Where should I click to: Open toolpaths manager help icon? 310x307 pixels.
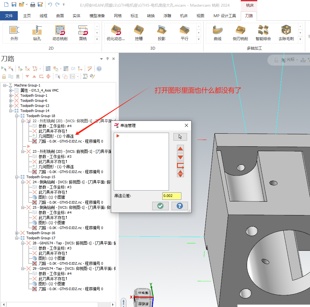pos(99,69)
